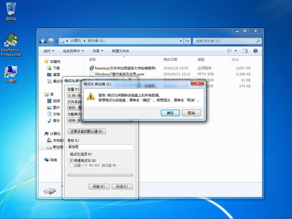Close the format warning dialog
Screen dimensions: 292x219
[x=198, y=83]
